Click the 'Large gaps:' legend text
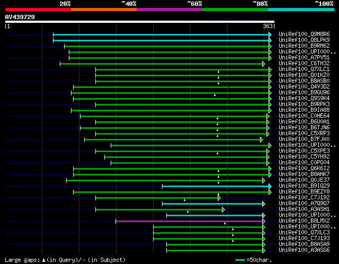 pos(22,260)
